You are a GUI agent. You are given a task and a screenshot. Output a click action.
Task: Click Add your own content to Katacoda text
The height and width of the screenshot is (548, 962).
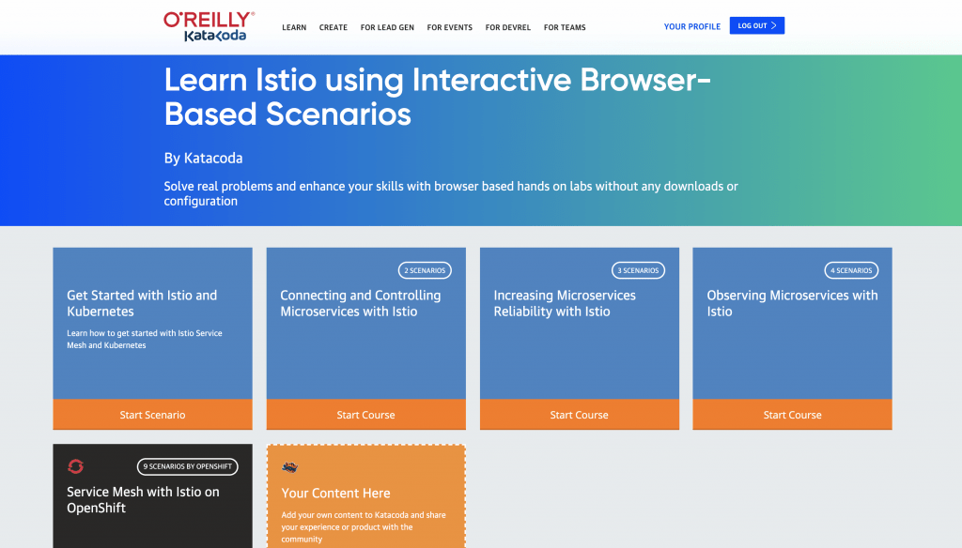click(364, 527)
